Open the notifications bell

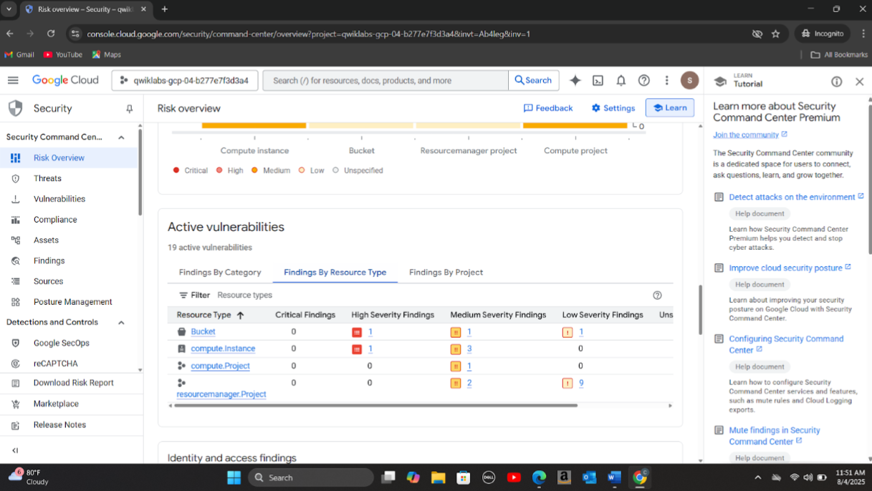coord(621,81)
